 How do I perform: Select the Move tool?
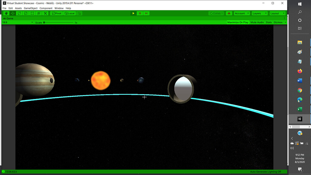pos(13,13)
